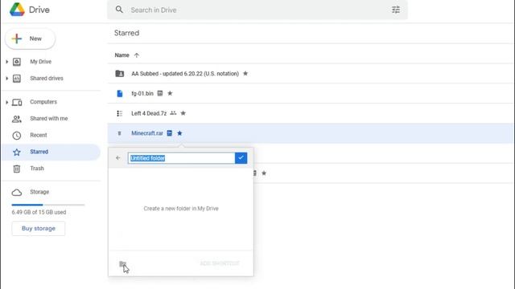Screen dimensions: 515x289
Task: Click the AA Subbed shared folder icon
Action: pos(120,73)
